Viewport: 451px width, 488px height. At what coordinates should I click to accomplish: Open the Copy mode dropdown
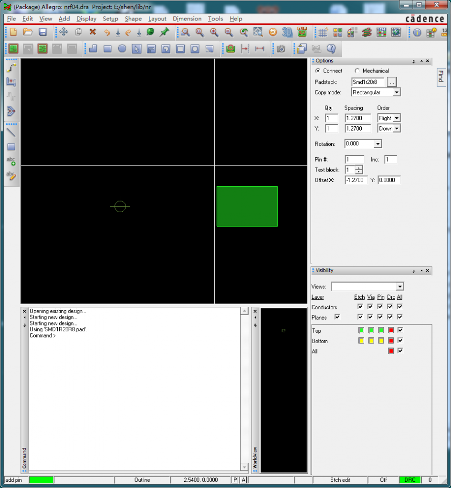pos(396,92)
